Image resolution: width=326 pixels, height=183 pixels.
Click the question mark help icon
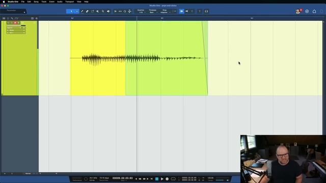[199, 11]
